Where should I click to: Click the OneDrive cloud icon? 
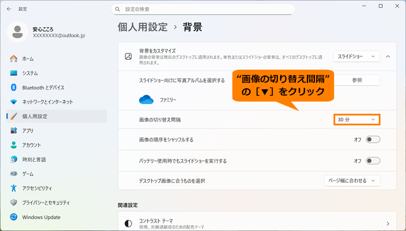pyautogui.click(x=146, y=99)
